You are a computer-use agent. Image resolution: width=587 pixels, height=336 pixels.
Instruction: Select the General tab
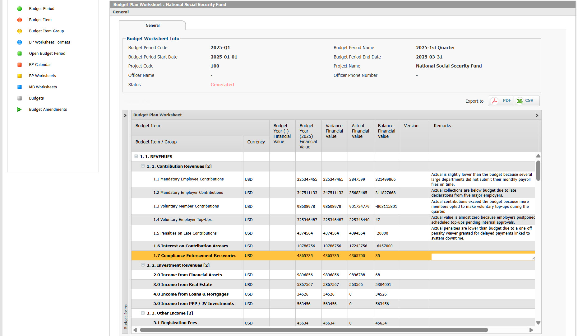[152, 26]
